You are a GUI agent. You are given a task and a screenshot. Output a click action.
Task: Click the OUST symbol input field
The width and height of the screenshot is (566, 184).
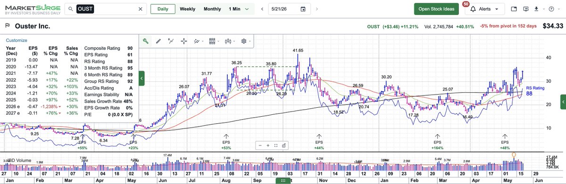106,9
